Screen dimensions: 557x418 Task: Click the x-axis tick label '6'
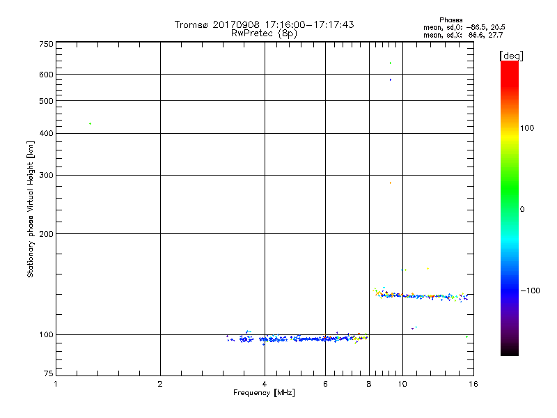(325, 384)
